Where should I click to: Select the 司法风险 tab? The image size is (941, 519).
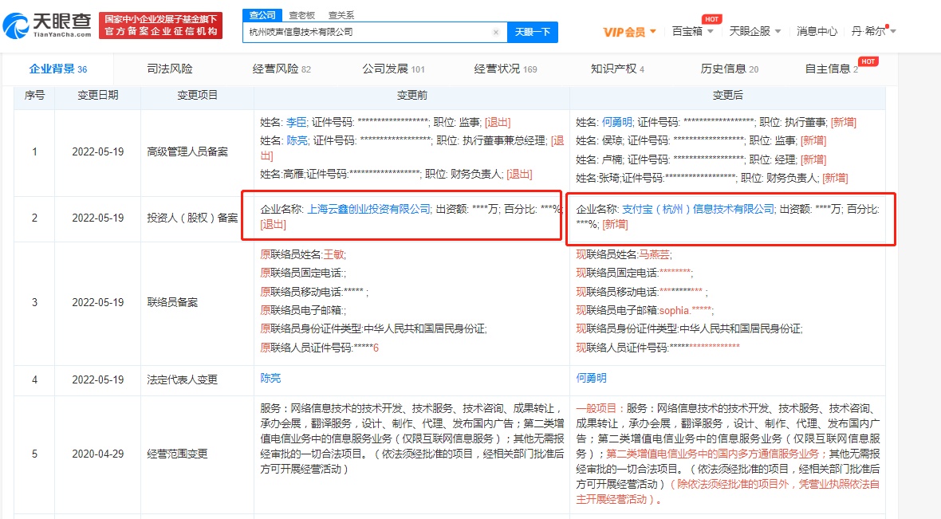[x=170, y=69]
